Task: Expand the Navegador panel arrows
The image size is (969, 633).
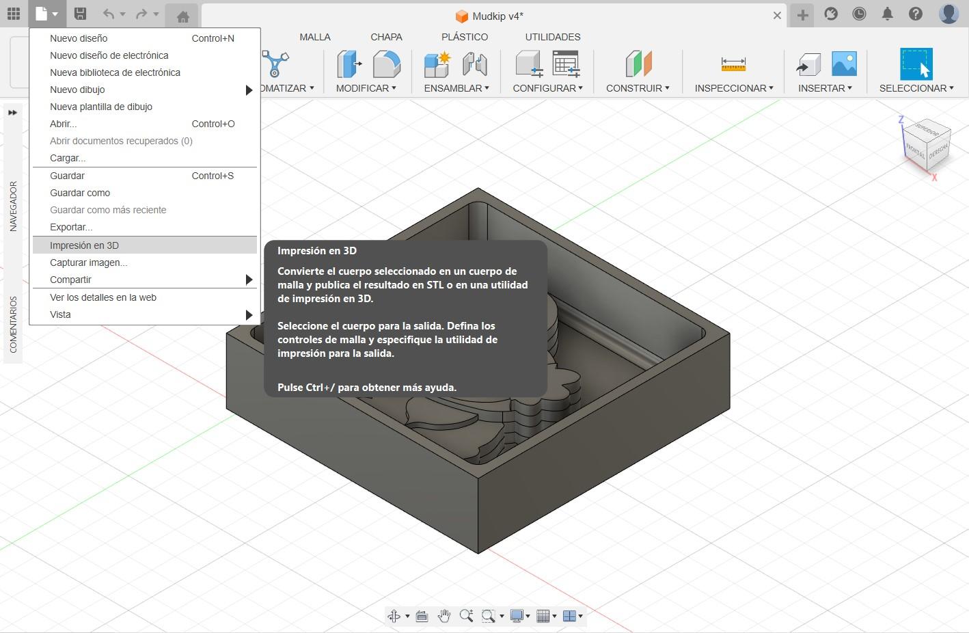Action: (x=12, y=113)
